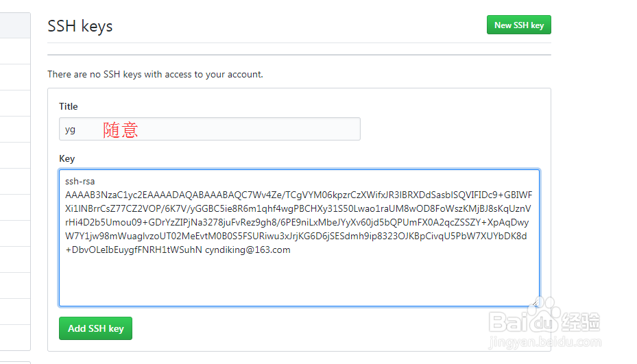This screenshot has width=637, height=364.
Task: Click the 'There are no SSH keys' message
Action: (x=155, y=74)
